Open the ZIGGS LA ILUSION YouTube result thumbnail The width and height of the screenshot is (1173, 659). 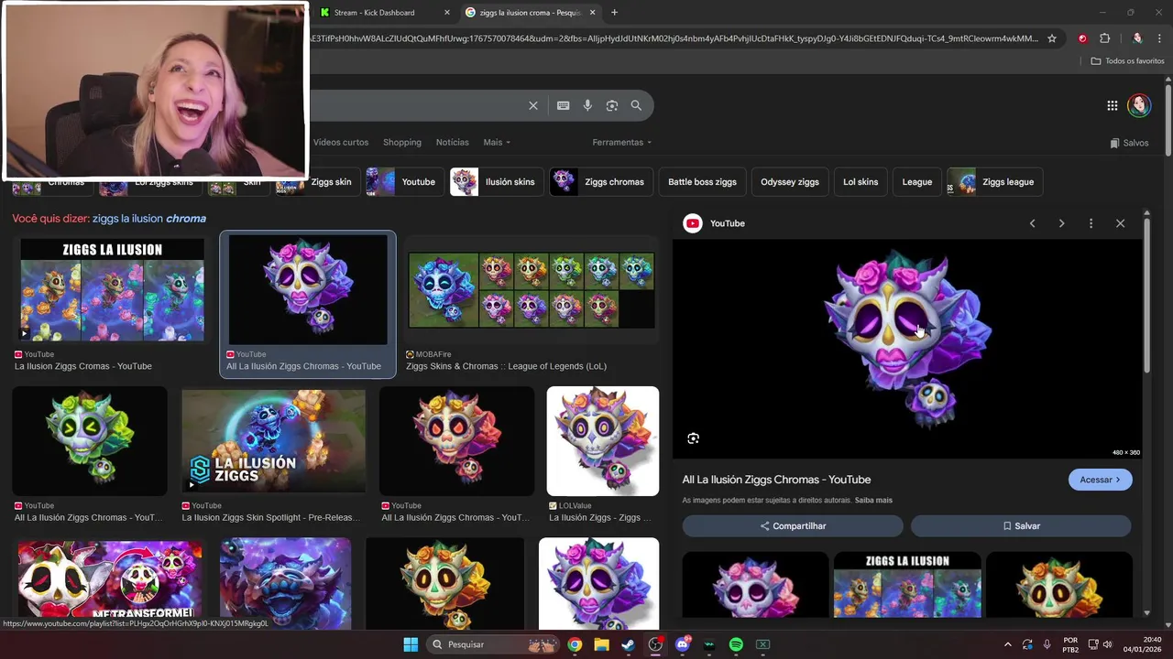pos(112,289)
